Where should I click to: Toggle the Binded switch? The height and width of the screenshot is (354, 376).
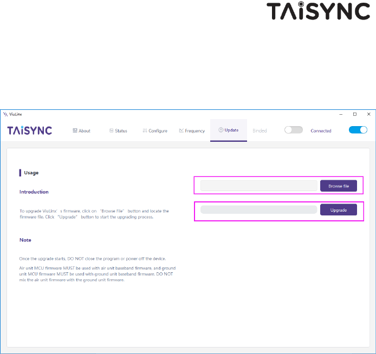tap(294, 130)
